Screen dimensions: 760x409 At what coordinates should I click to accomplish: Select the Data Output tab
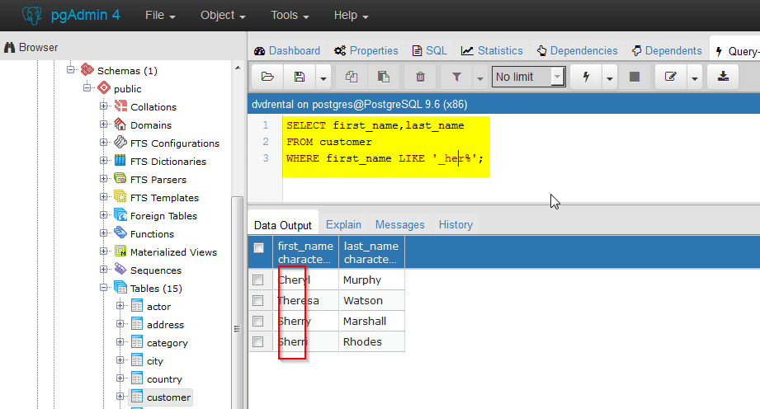(283, 225)
